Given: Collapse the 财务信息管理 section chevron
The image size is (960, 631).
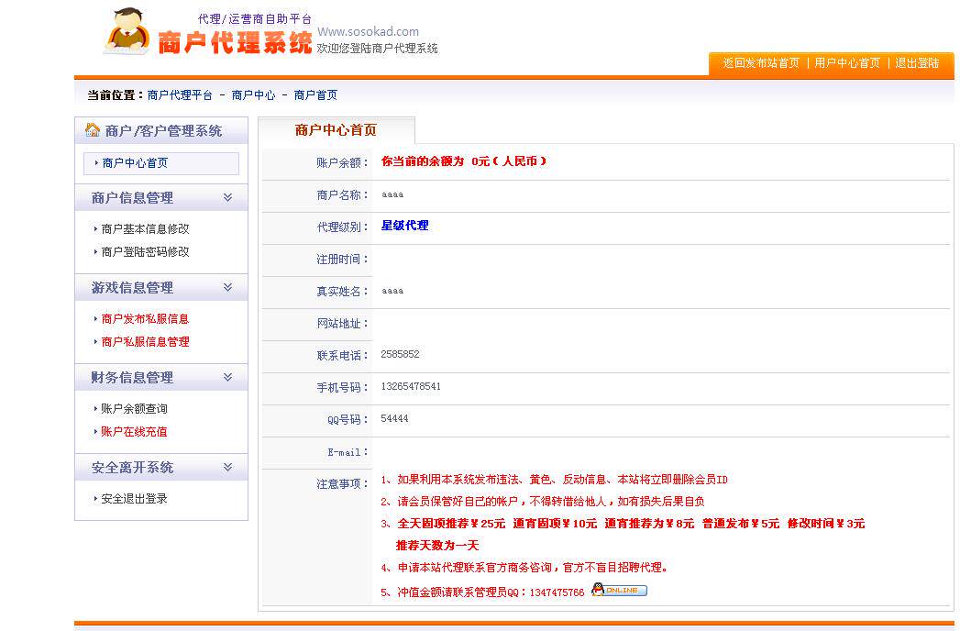Looking at the screenshot, I should tap(227, 377).
